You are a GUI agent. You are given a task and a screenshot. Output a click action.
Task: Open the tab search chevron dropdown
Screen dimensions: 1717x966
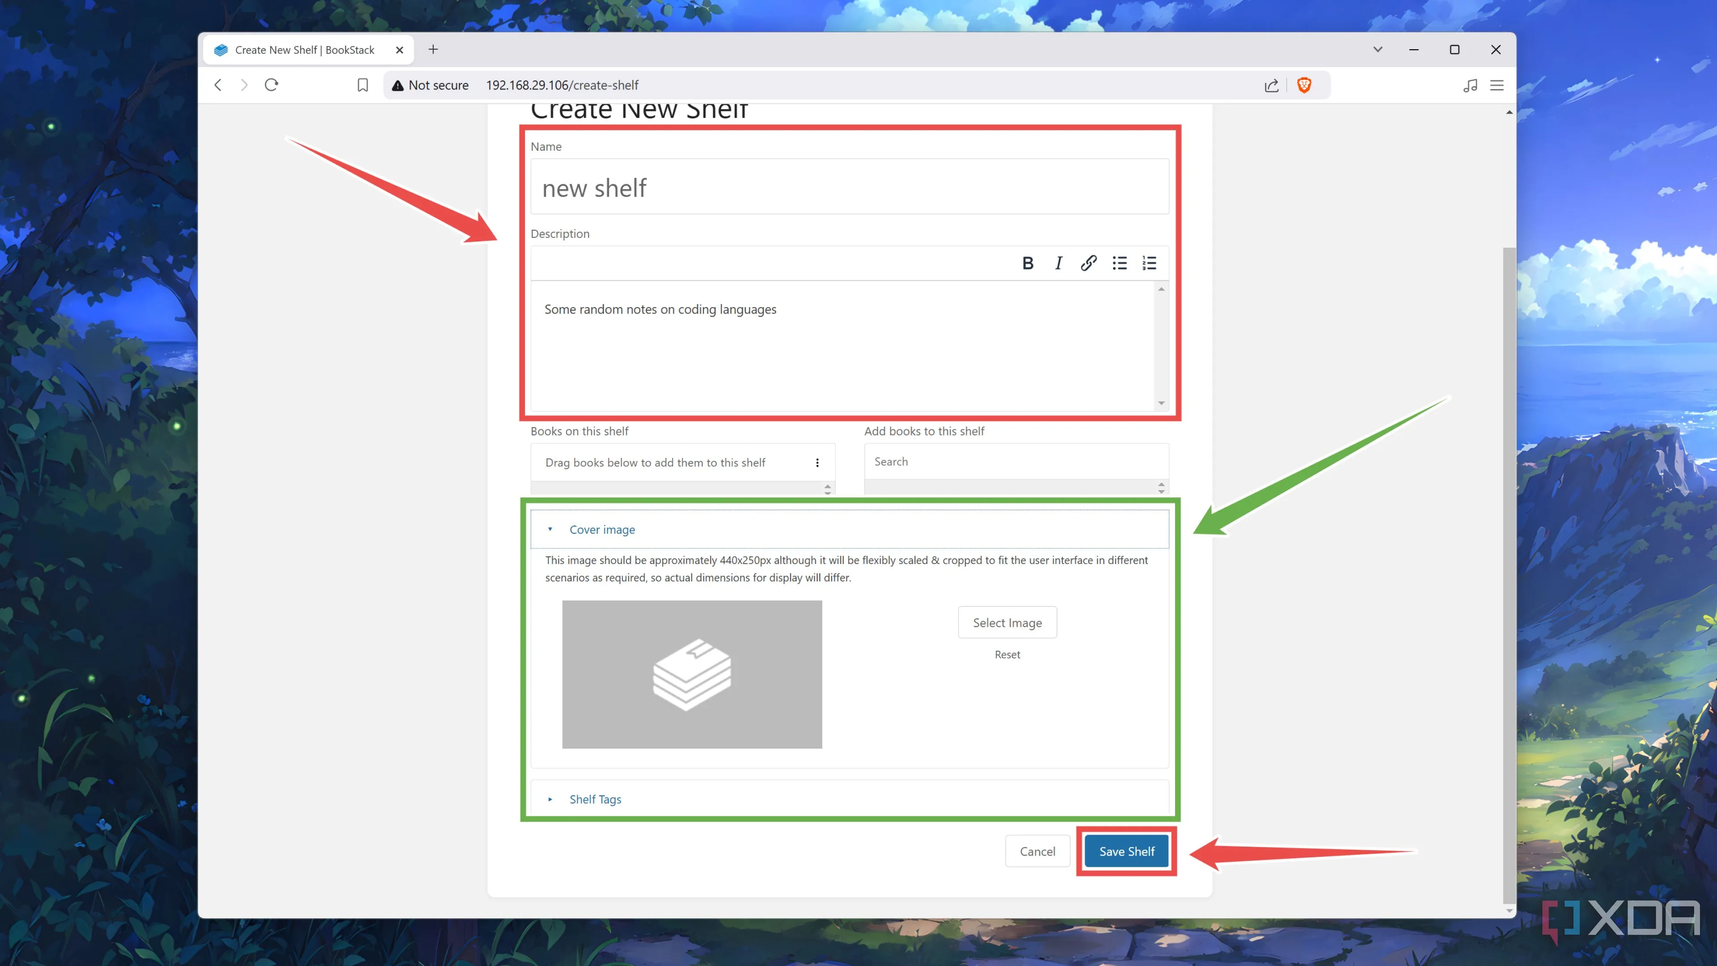coord(1378,49)
